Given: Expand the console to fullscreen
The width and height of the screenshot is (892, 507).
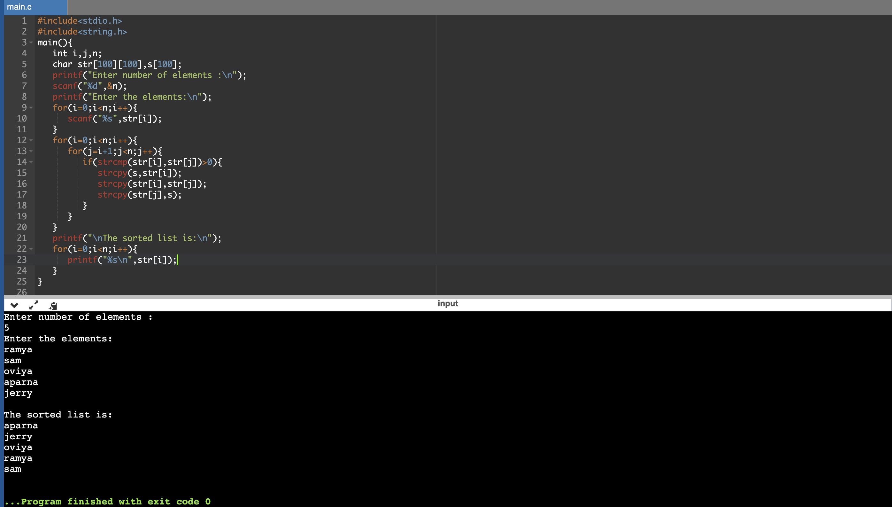Looking at the screenshot, I should point(34,305).
